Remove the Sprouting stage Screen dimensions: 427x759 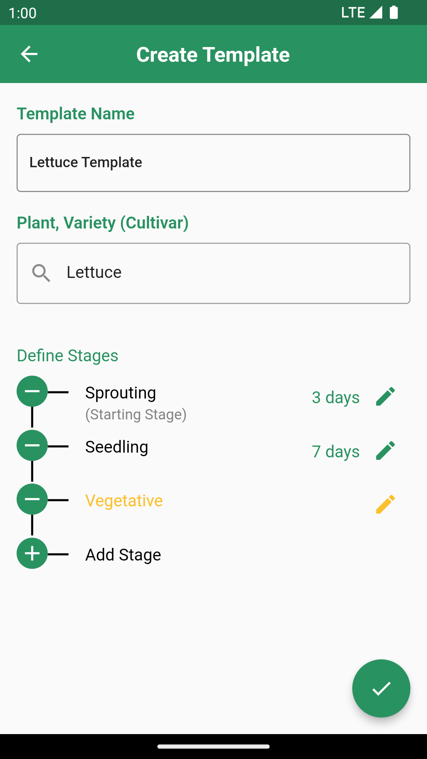32,391
